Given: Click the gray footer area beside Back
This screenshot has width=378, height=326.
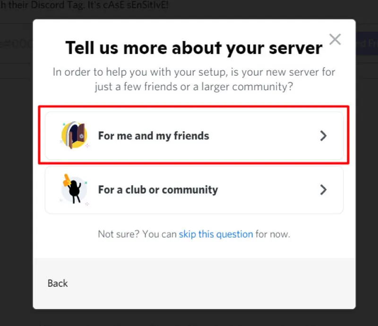Looking at the screenshot, I should click(x=212, y=283).
